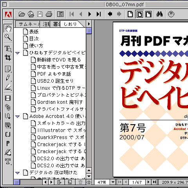Screen dimensions: 188x188
Task: Go to last page in toolbar
Action: (99, 14)
